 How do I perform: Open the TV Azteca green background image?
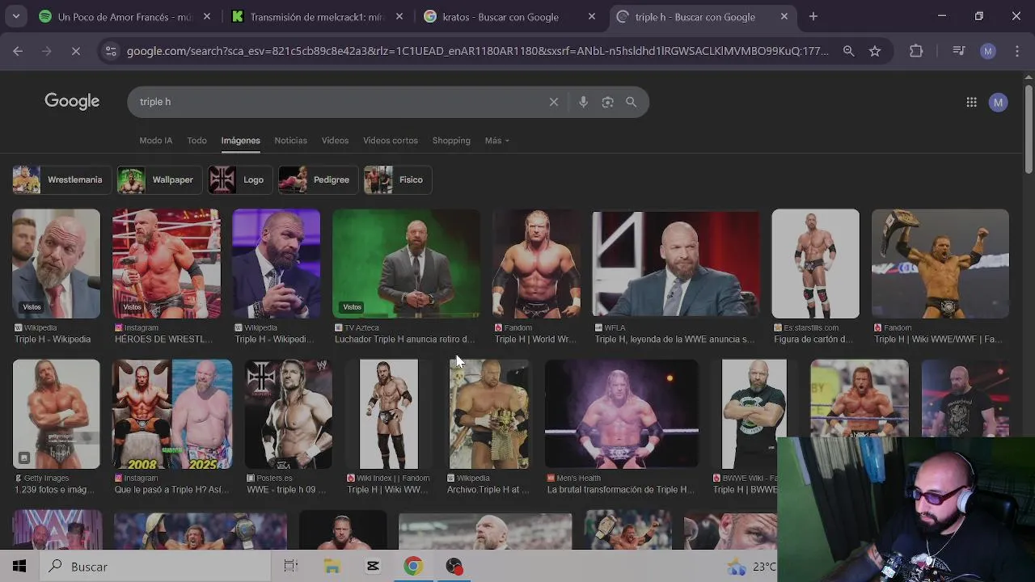click(x=406, y=264)
